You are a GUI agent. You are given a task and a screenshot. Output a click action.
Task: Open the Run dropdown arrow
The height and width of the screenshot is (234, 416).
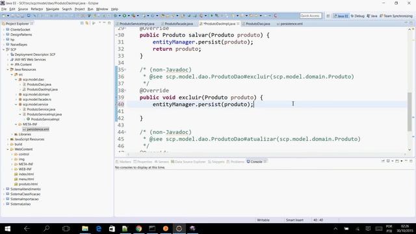click(129, 16)
